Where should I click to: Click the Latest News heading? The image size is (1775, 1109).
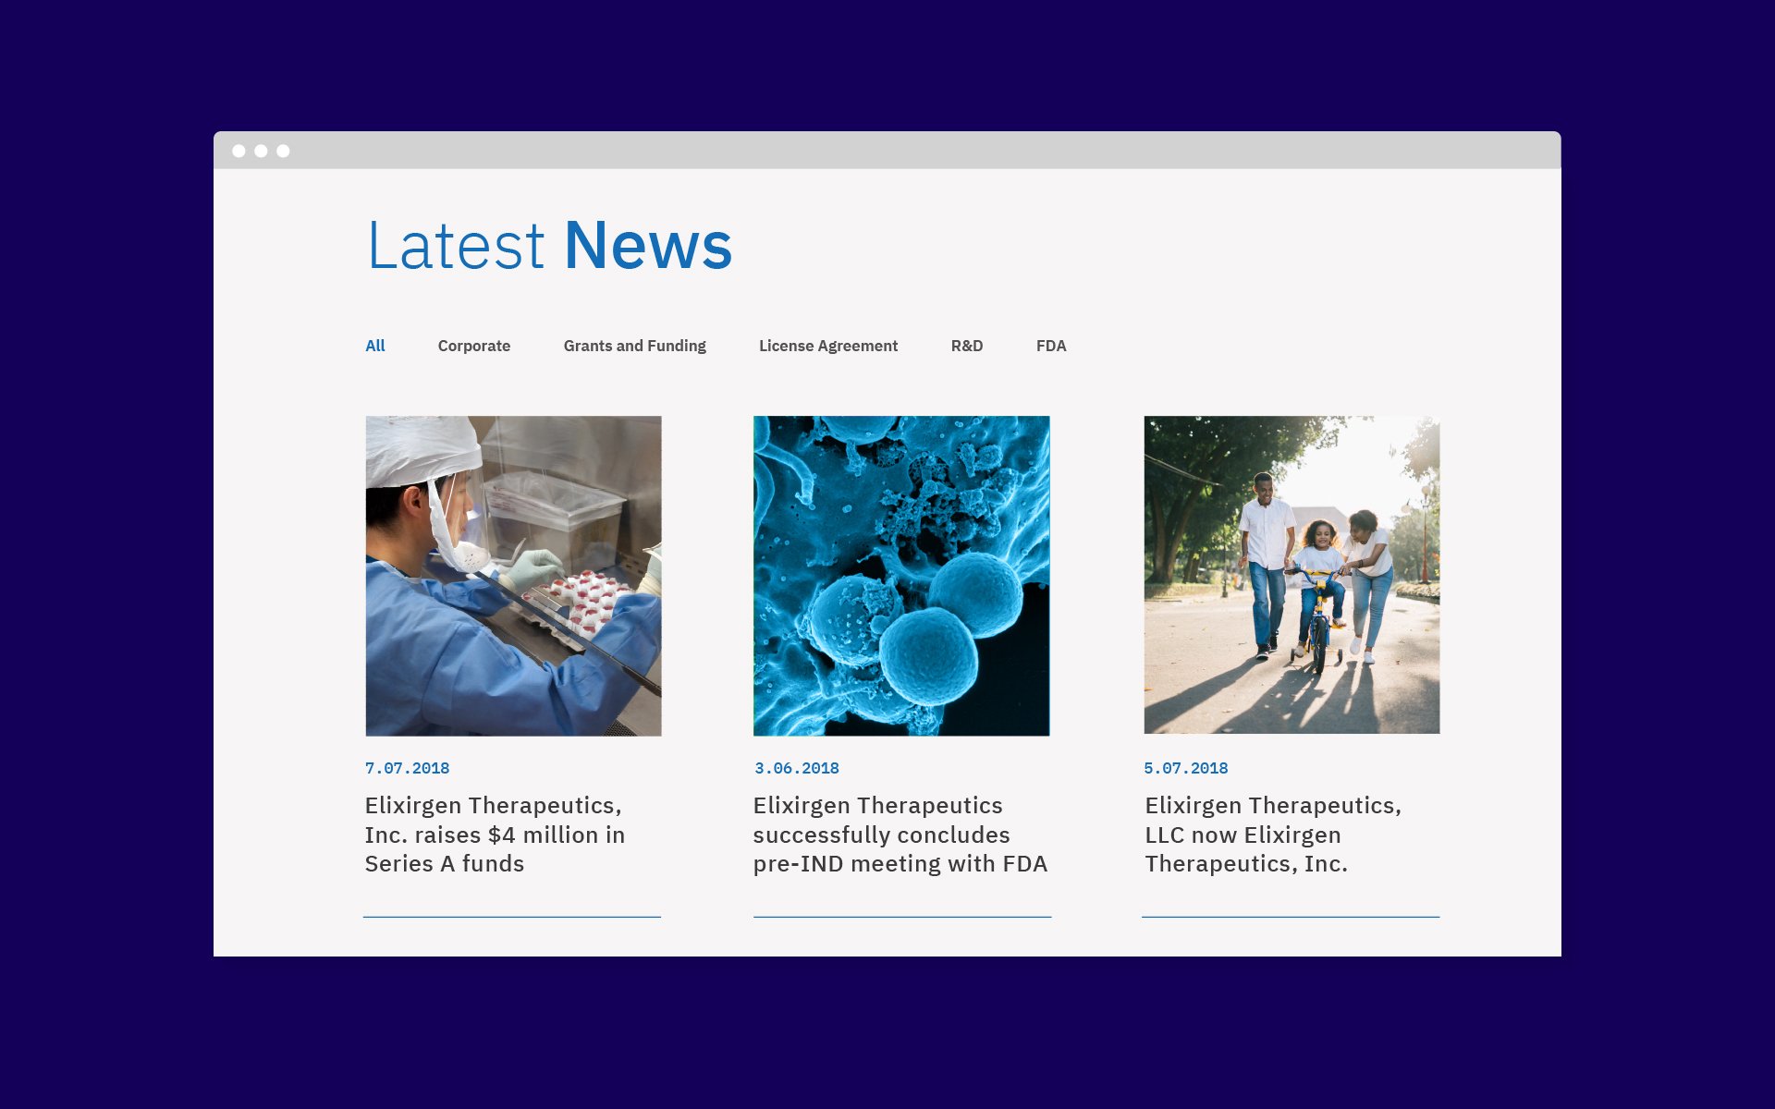[550, 245]
